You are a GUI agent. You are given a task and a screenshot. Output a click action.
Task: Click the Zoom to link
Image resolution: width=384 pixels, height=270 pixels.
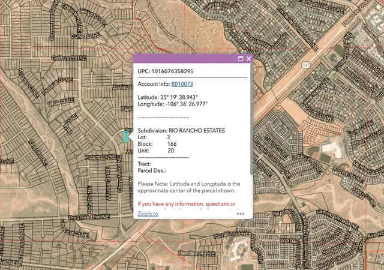[148, 214]
